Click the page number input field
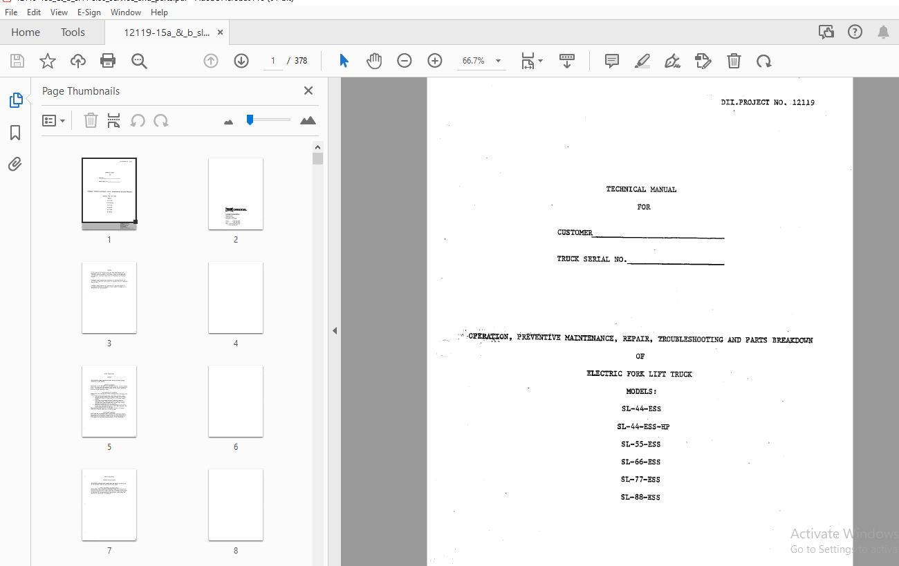The width and height of the screenshot is (899, 566). coord(272,61)
